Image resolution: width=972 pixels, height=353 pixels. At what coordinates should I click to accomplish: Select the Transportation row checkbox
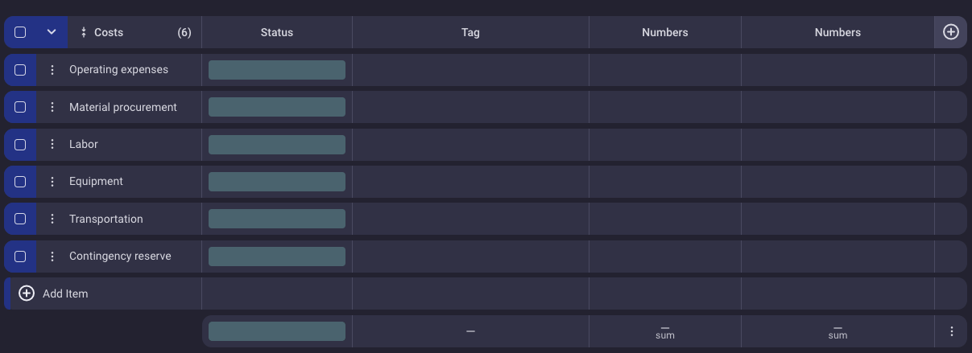coord(20,219)
